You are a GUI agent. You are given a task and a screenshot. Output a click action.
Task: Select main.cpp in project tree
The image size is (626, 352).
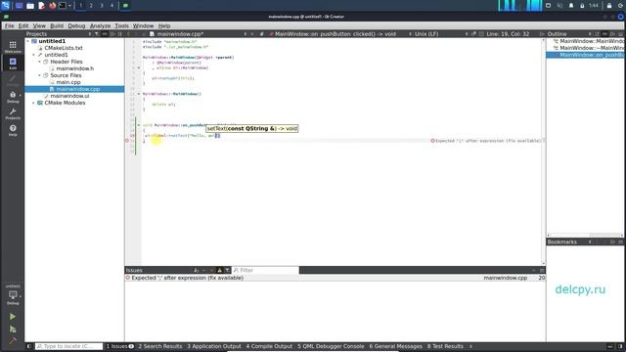pyautogui.click(x=68, y=82)
